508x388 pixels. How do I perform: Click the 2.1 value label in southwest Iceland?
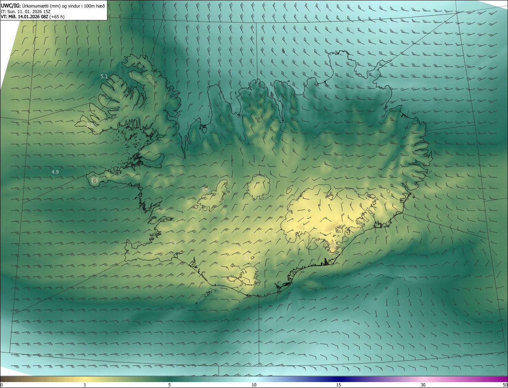coord(173,244)
